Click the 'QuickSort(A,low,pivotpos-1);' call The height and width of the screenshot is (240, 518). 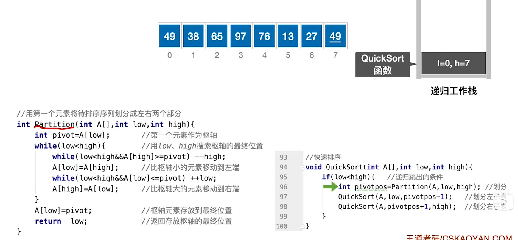(x=395, y=197)
